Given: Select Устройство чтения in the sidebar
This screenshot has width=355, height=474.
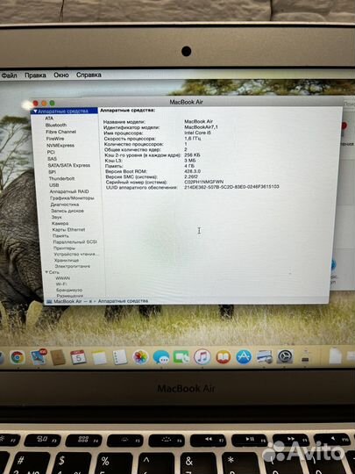Looking at the screenshot, I should [76, 254].
